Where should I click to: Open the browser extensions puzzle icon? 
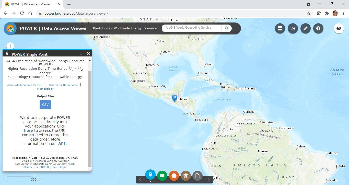point(327,13)
